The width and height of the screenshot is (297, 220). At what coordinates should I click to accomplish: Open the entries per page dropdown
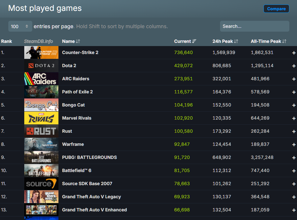pyautogui.click(x=20, y=26)
